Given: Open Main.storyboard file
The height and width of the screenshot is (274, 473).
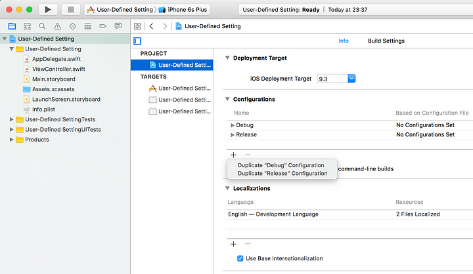Looking at the screenshot, I should [x=53, y=79].
